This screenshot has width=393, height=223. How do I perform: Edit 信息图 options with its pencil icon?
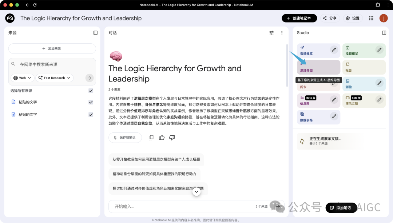point(334,99)
